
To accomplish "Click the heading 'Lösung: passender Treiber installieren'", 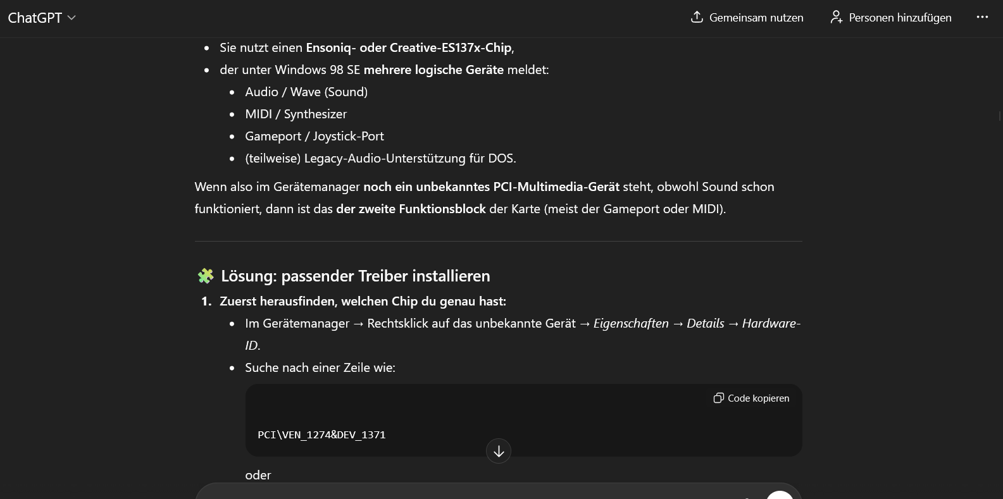I will pos(355,276).
